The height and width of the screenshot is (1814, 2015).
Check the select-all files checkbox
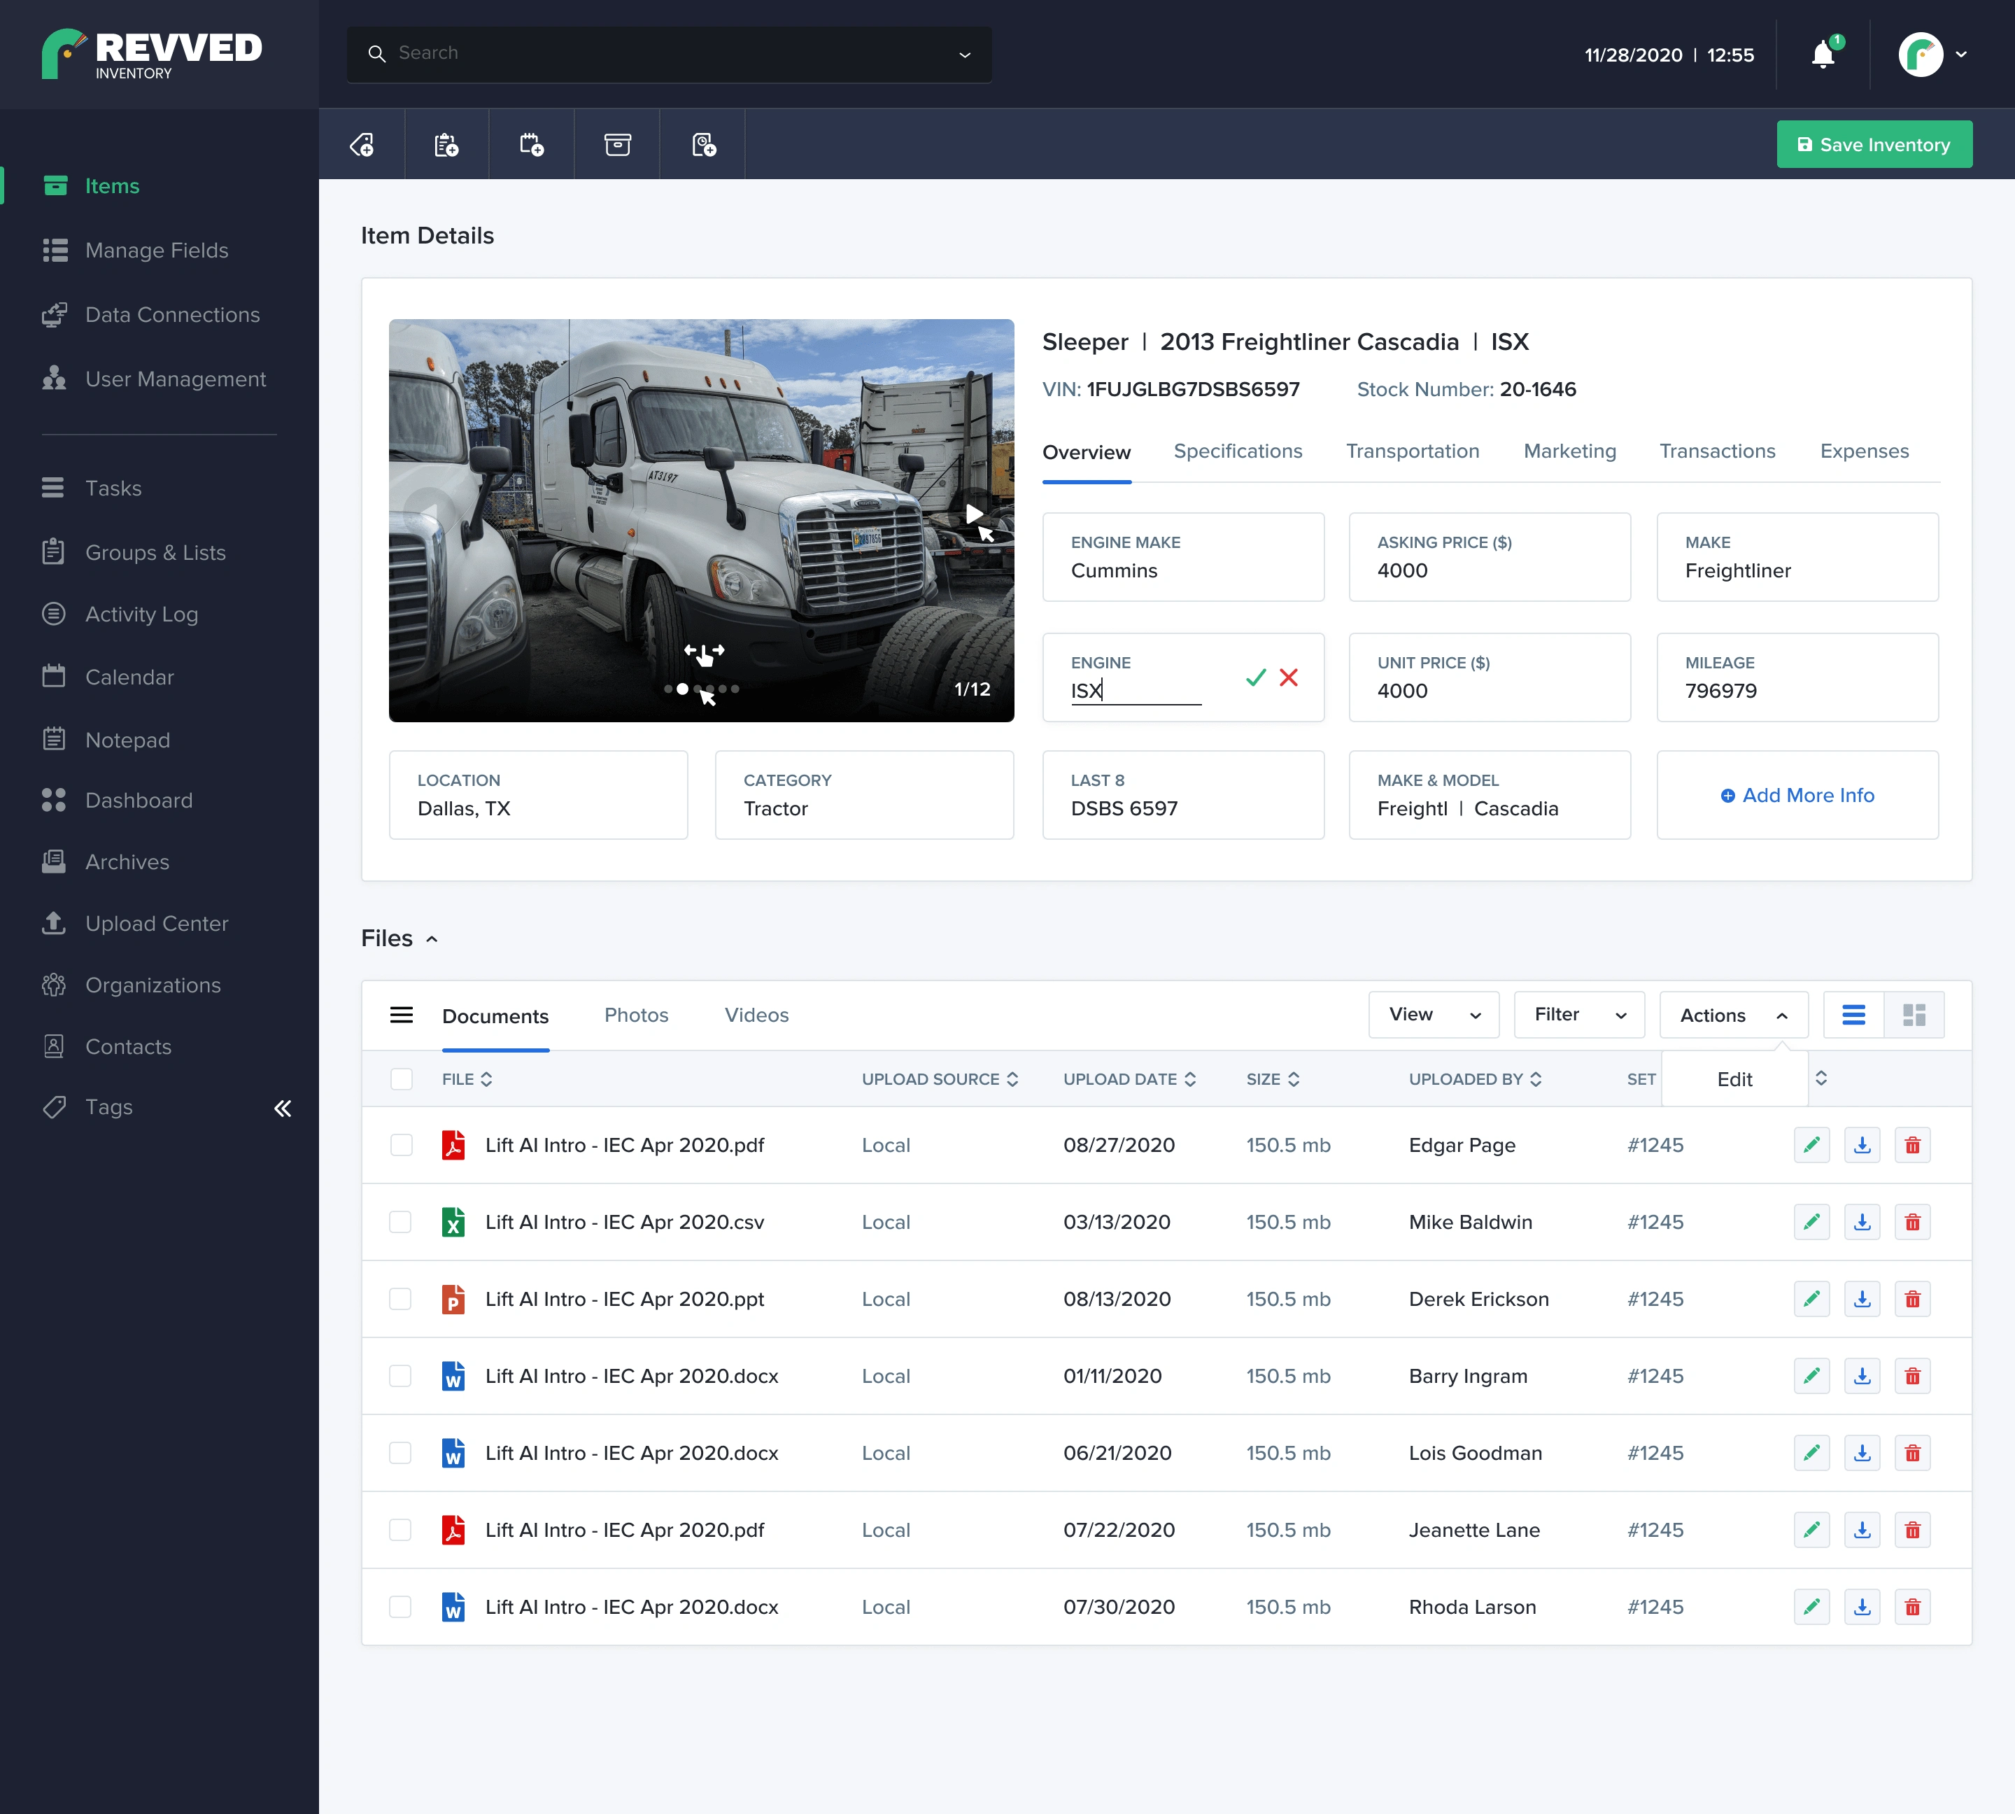pyautogui.click(x=401, y=1079)
